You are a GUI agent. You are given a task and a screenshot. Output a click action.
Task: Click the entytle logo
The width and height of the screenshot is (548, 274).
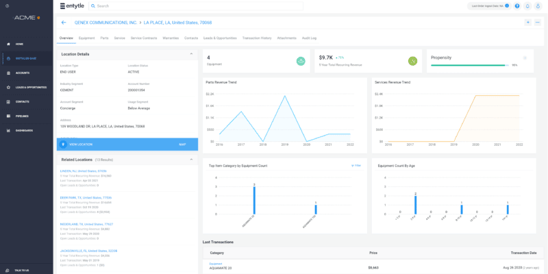pyautogui.click(x=72, y=6)
